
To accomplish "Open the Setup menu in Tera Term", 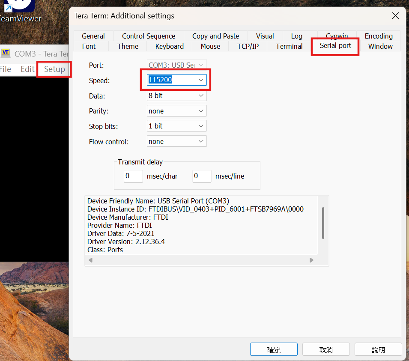I will [x=54, y=69].
